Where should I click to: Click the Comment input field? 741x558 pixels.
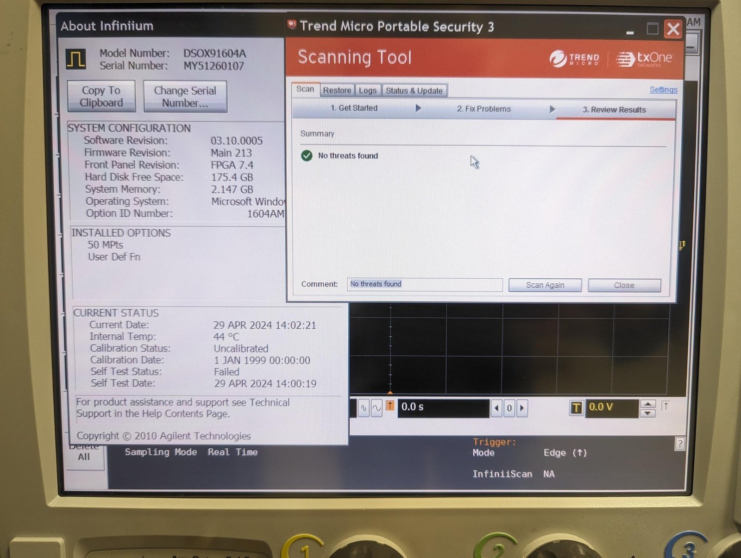(425, 284)
